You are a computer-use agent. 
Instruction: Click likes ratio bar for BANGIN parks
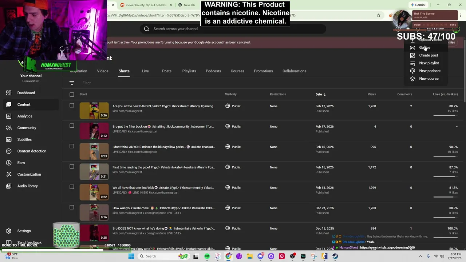[445, 116]
